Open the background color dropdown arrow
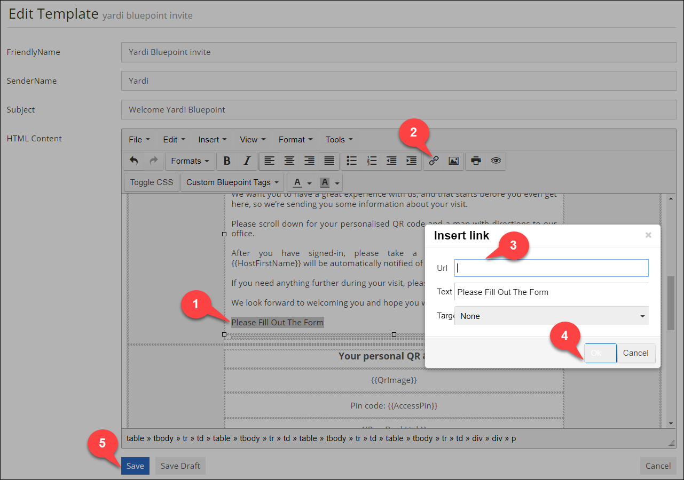 (x=337, y=183)
